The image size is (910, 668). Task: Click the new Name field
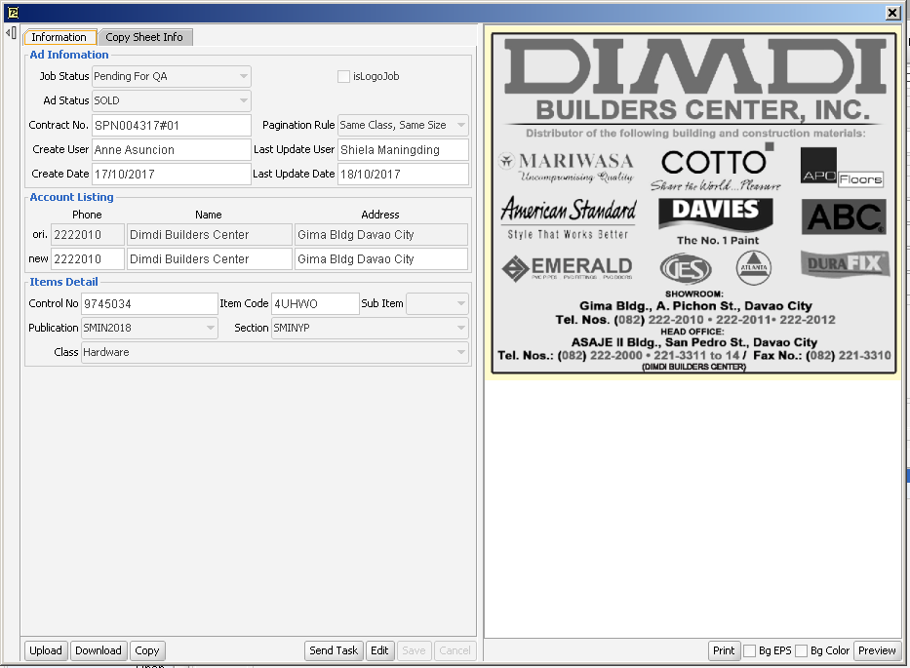pos(210,258)
